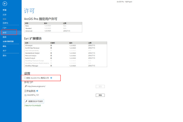Open 帮助 from the sidebar
The image size is (183, 122).
click(x=5, y=46)
